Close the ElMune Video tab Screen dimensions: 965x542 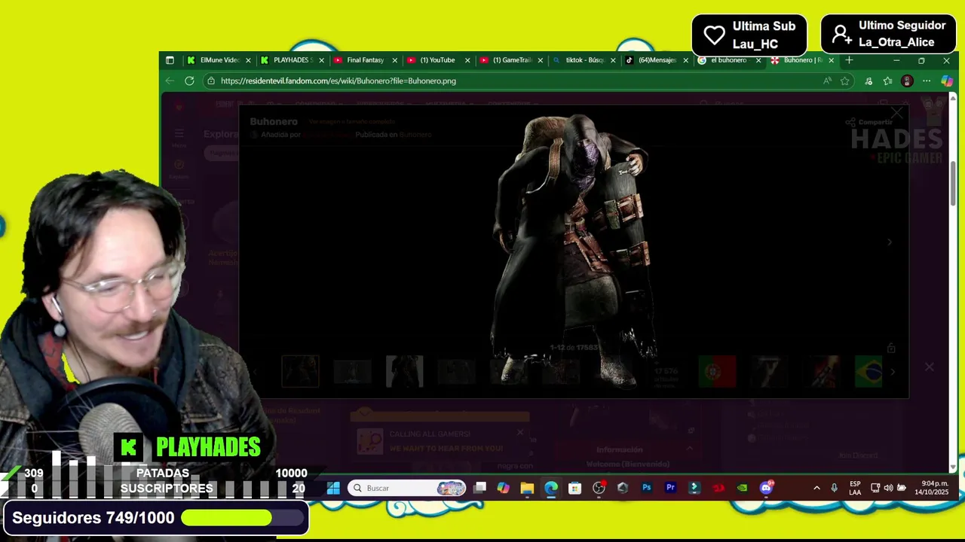click(x=248, y=60)
